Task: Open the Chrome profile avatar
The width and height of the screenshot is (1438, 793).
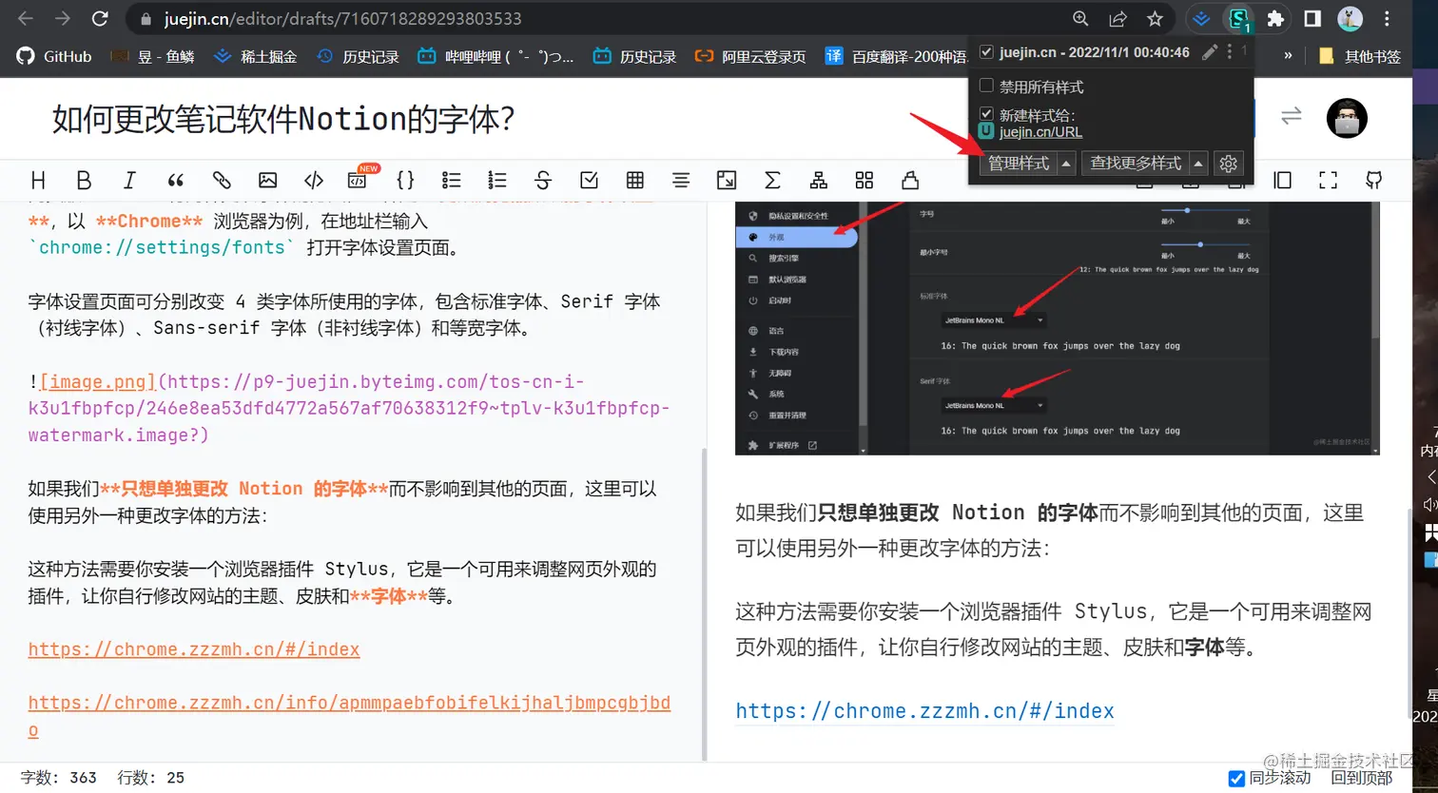Action: click(x=1350, y=19)
